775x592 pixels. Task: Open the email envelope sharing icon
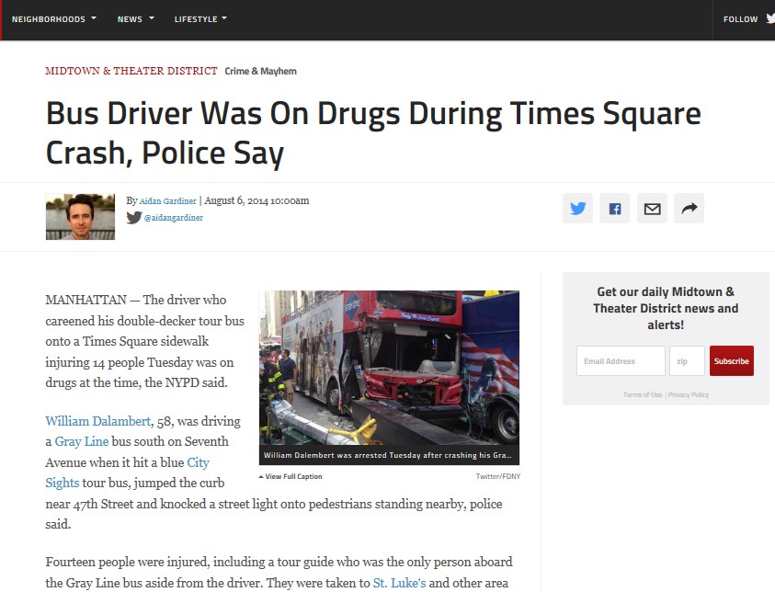[x=652, y=208]
